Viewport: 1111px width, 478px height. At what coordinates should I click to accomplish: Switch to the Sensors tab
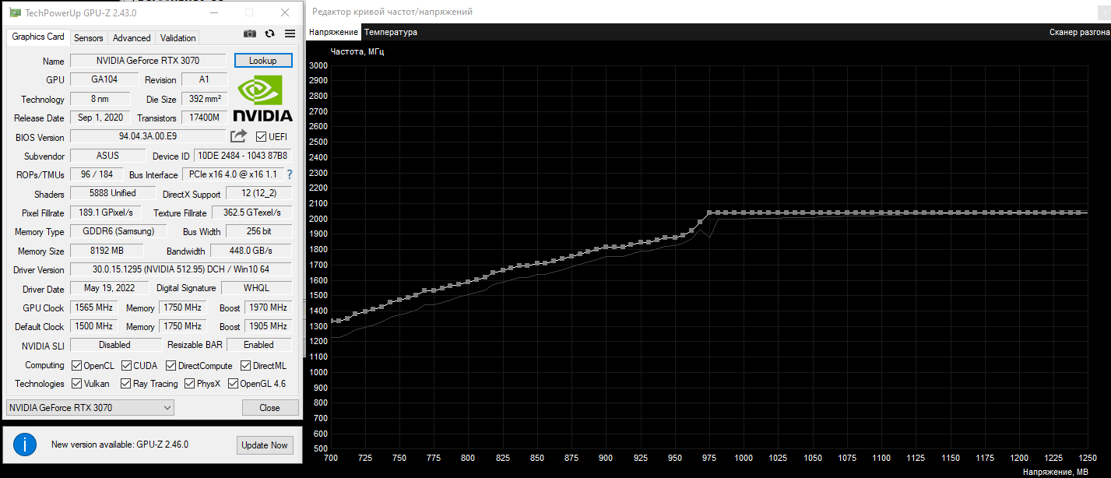[89, 38]
